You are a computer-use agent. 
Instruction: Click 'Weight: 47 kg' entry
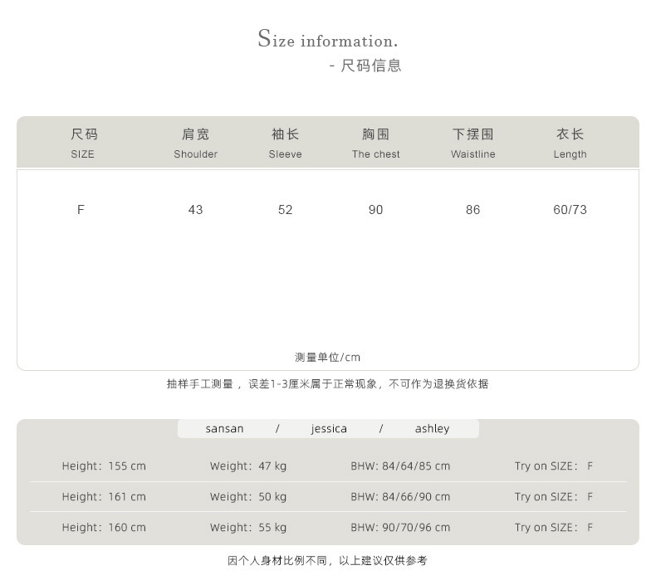[x=248, y=466]
